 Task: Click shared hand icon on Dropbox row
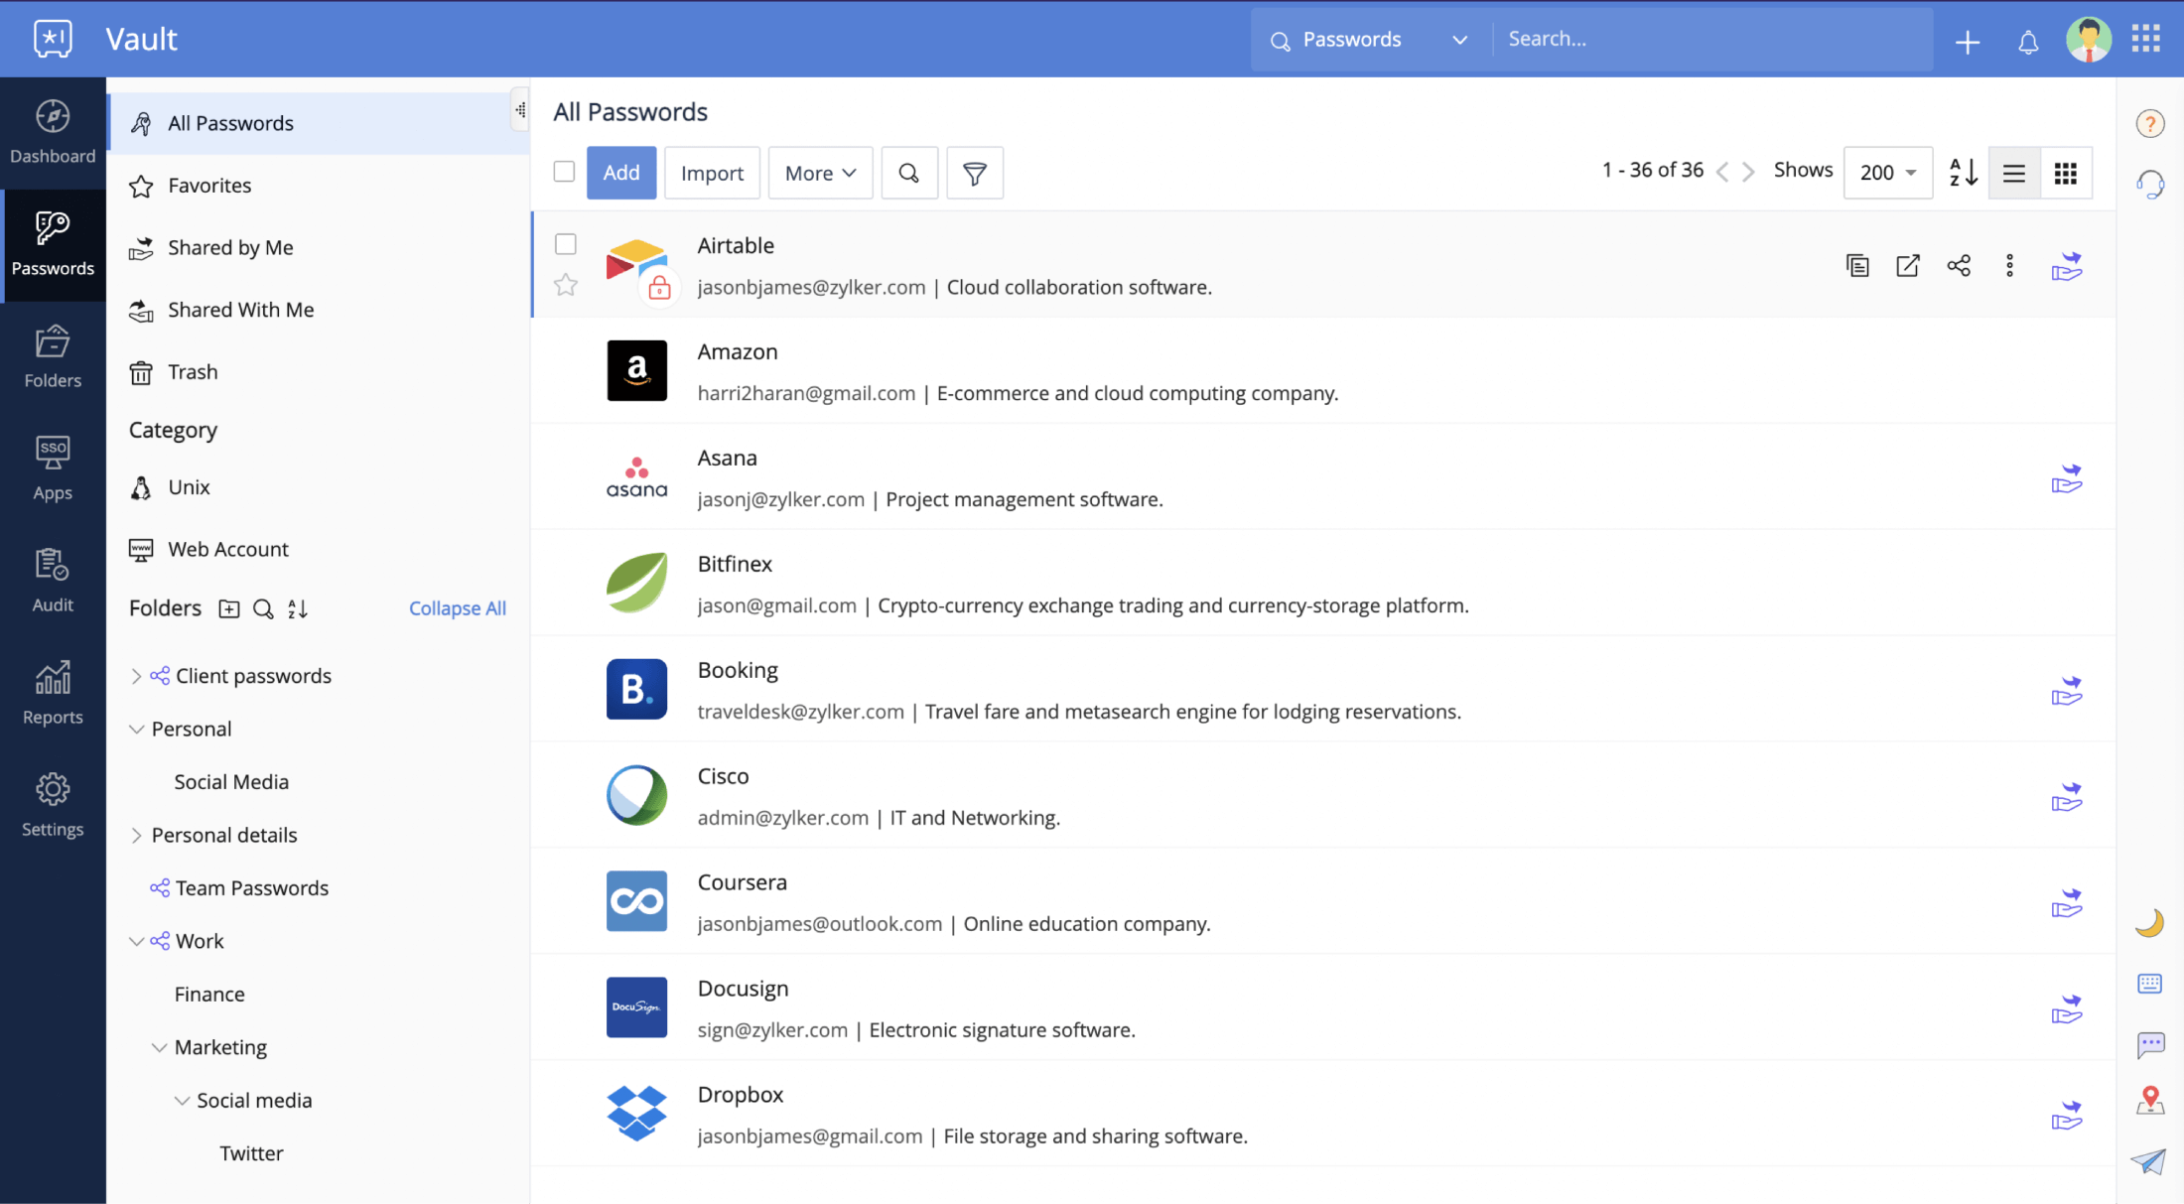point(2067,1115)
